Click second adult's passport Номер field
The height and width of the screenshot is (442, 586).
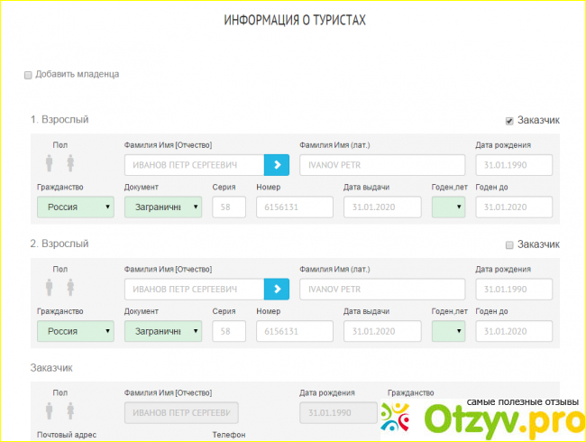294,331
